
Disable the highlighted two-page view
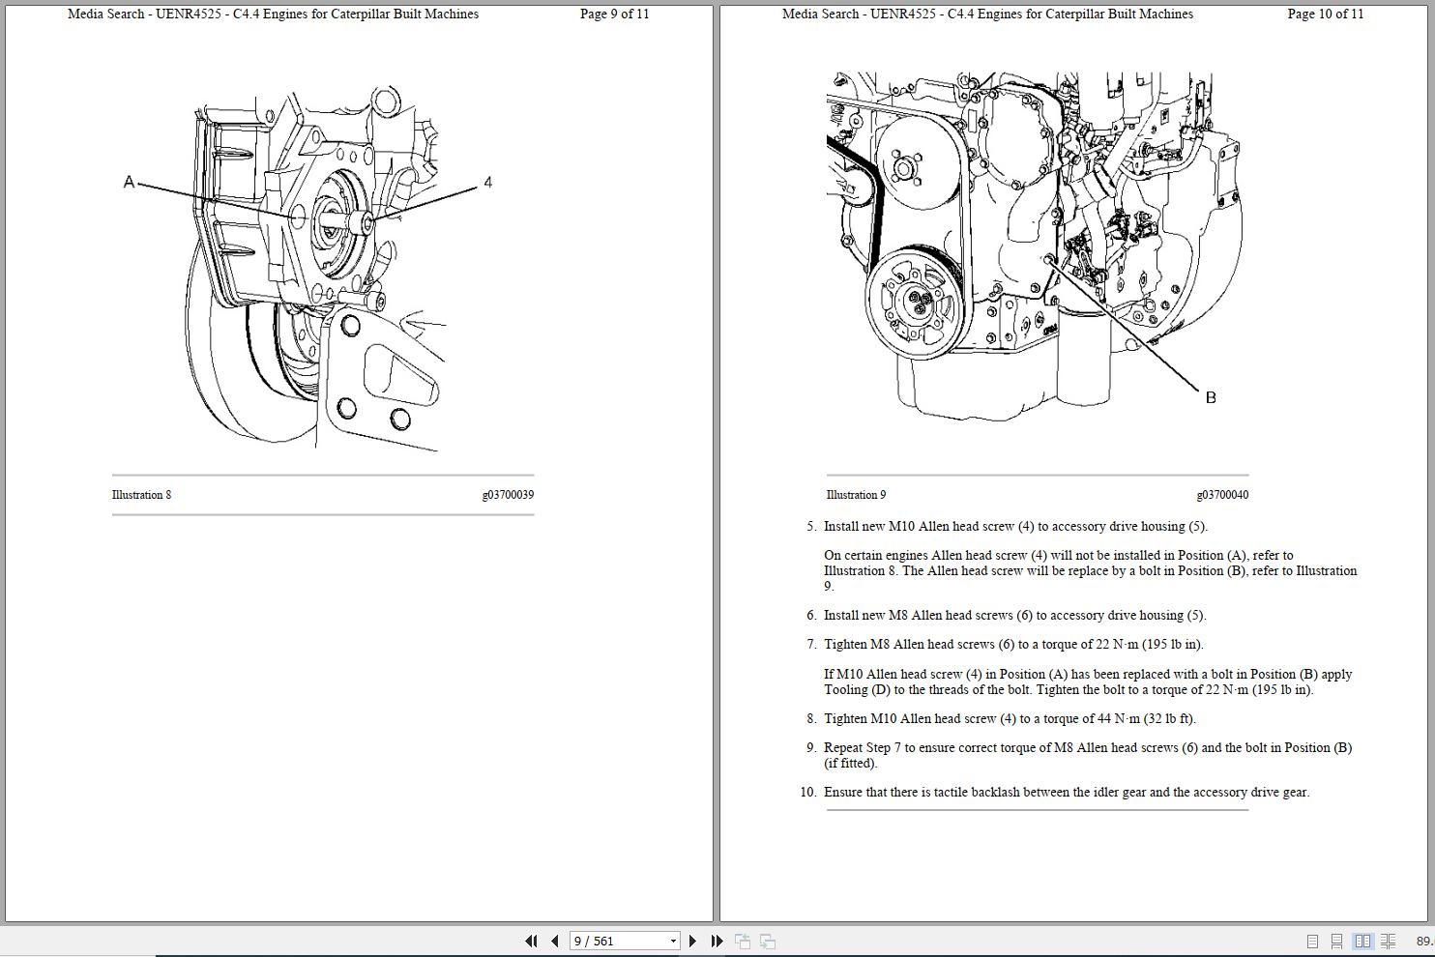click(1363, 940)
